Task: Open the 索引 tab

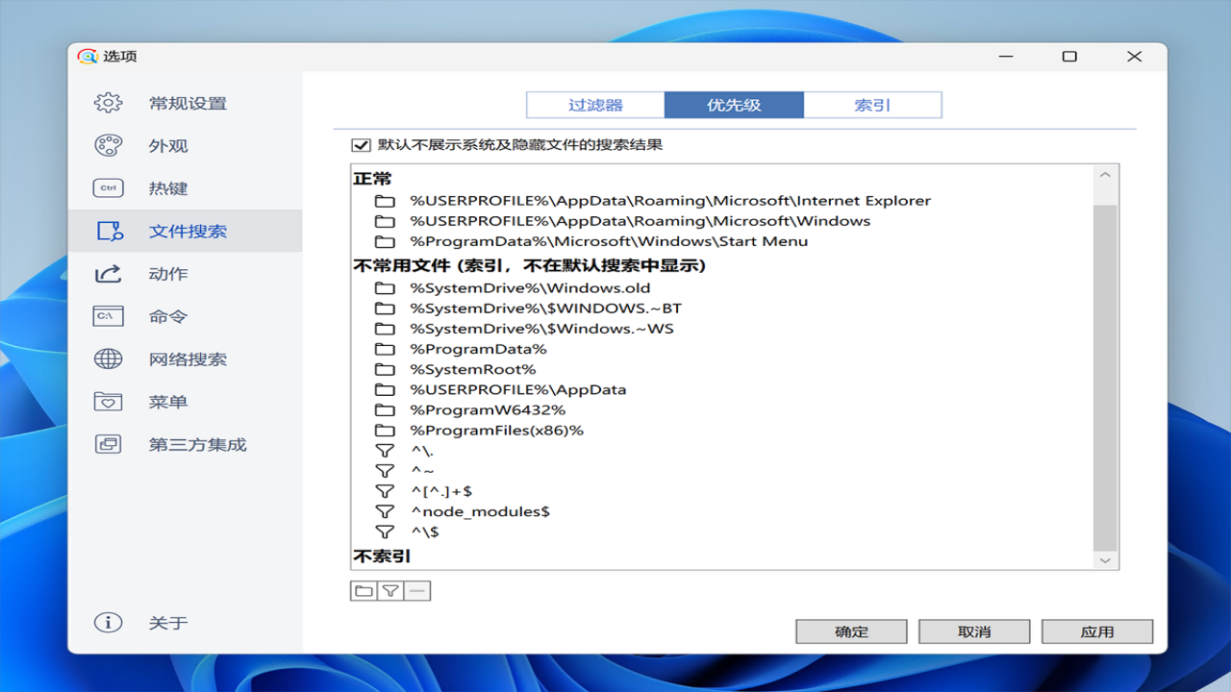Action: (x=872, y=104)
